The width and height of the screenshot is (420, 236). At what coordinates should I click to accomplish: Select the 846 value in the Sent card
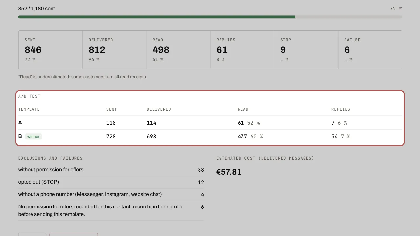(x=33, y=50)
